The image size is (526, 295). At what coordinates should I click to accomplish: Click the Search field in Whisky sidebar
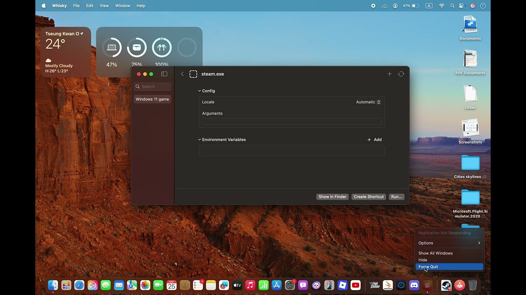pyautogui.click(x=152, y=86)
